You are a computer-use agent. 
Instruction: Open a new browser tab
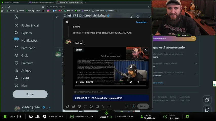[x=85, y=2]
